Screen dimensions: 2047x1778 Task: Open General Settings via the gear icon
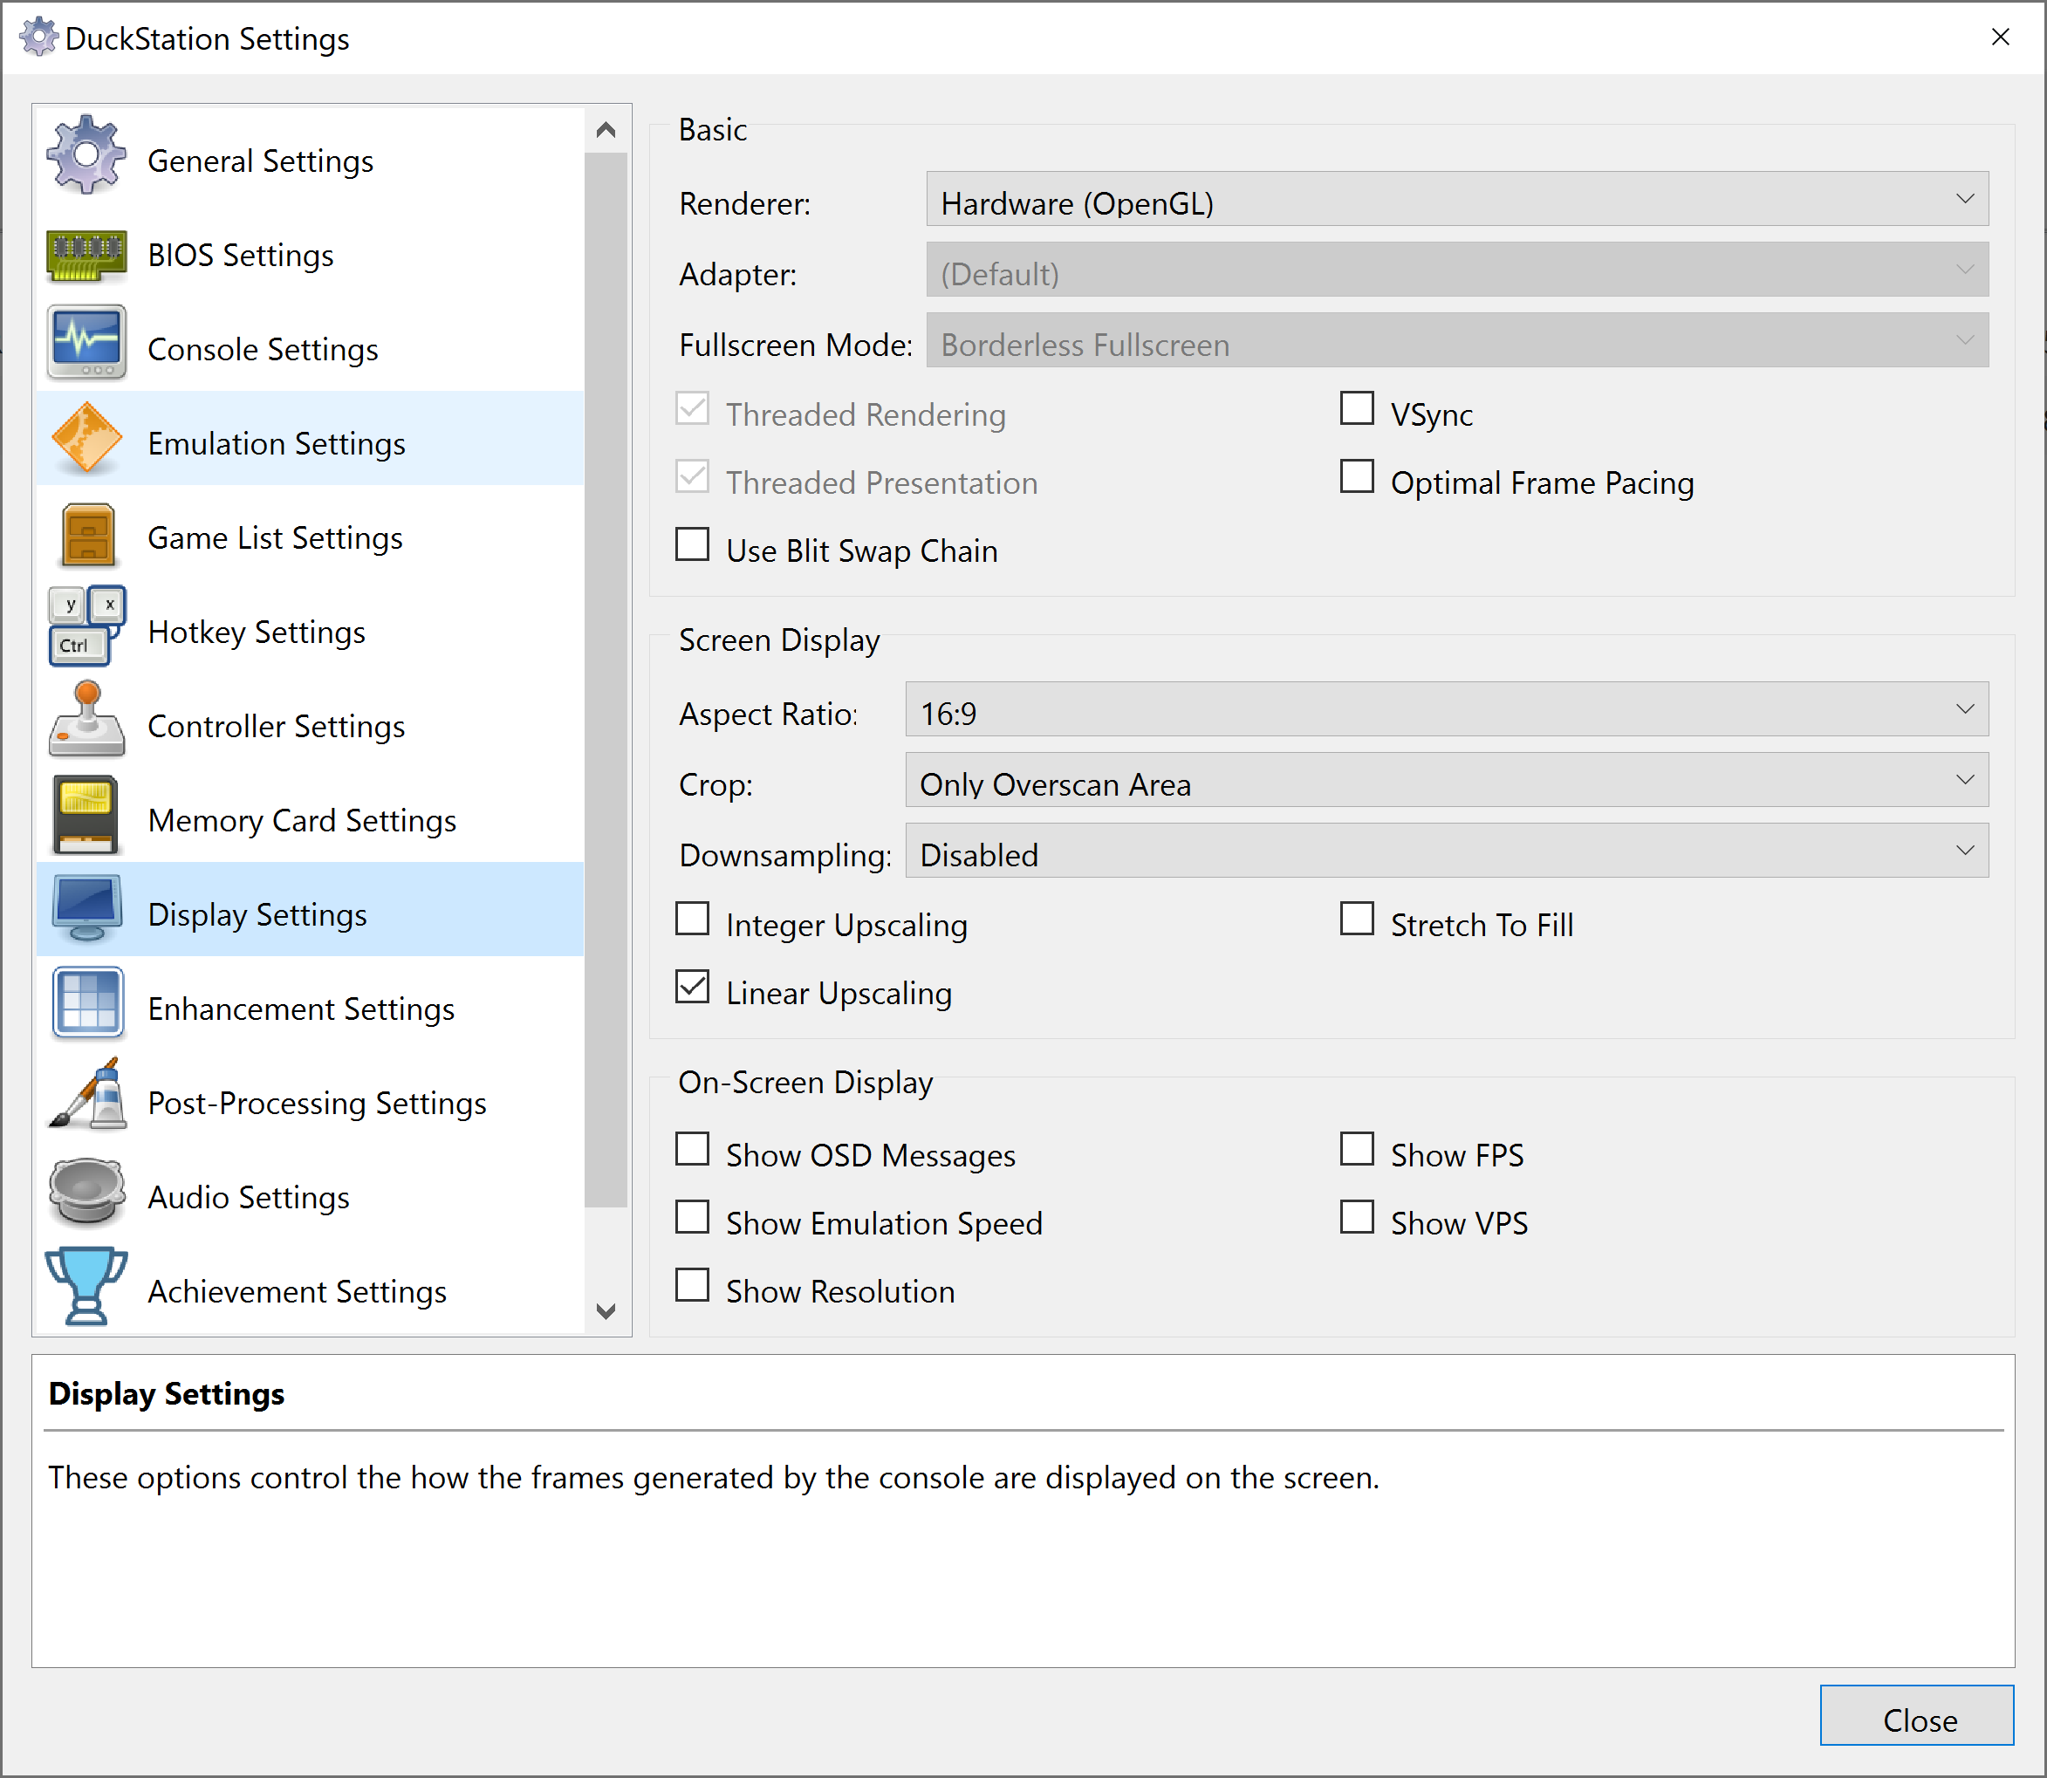click(86, 156)
